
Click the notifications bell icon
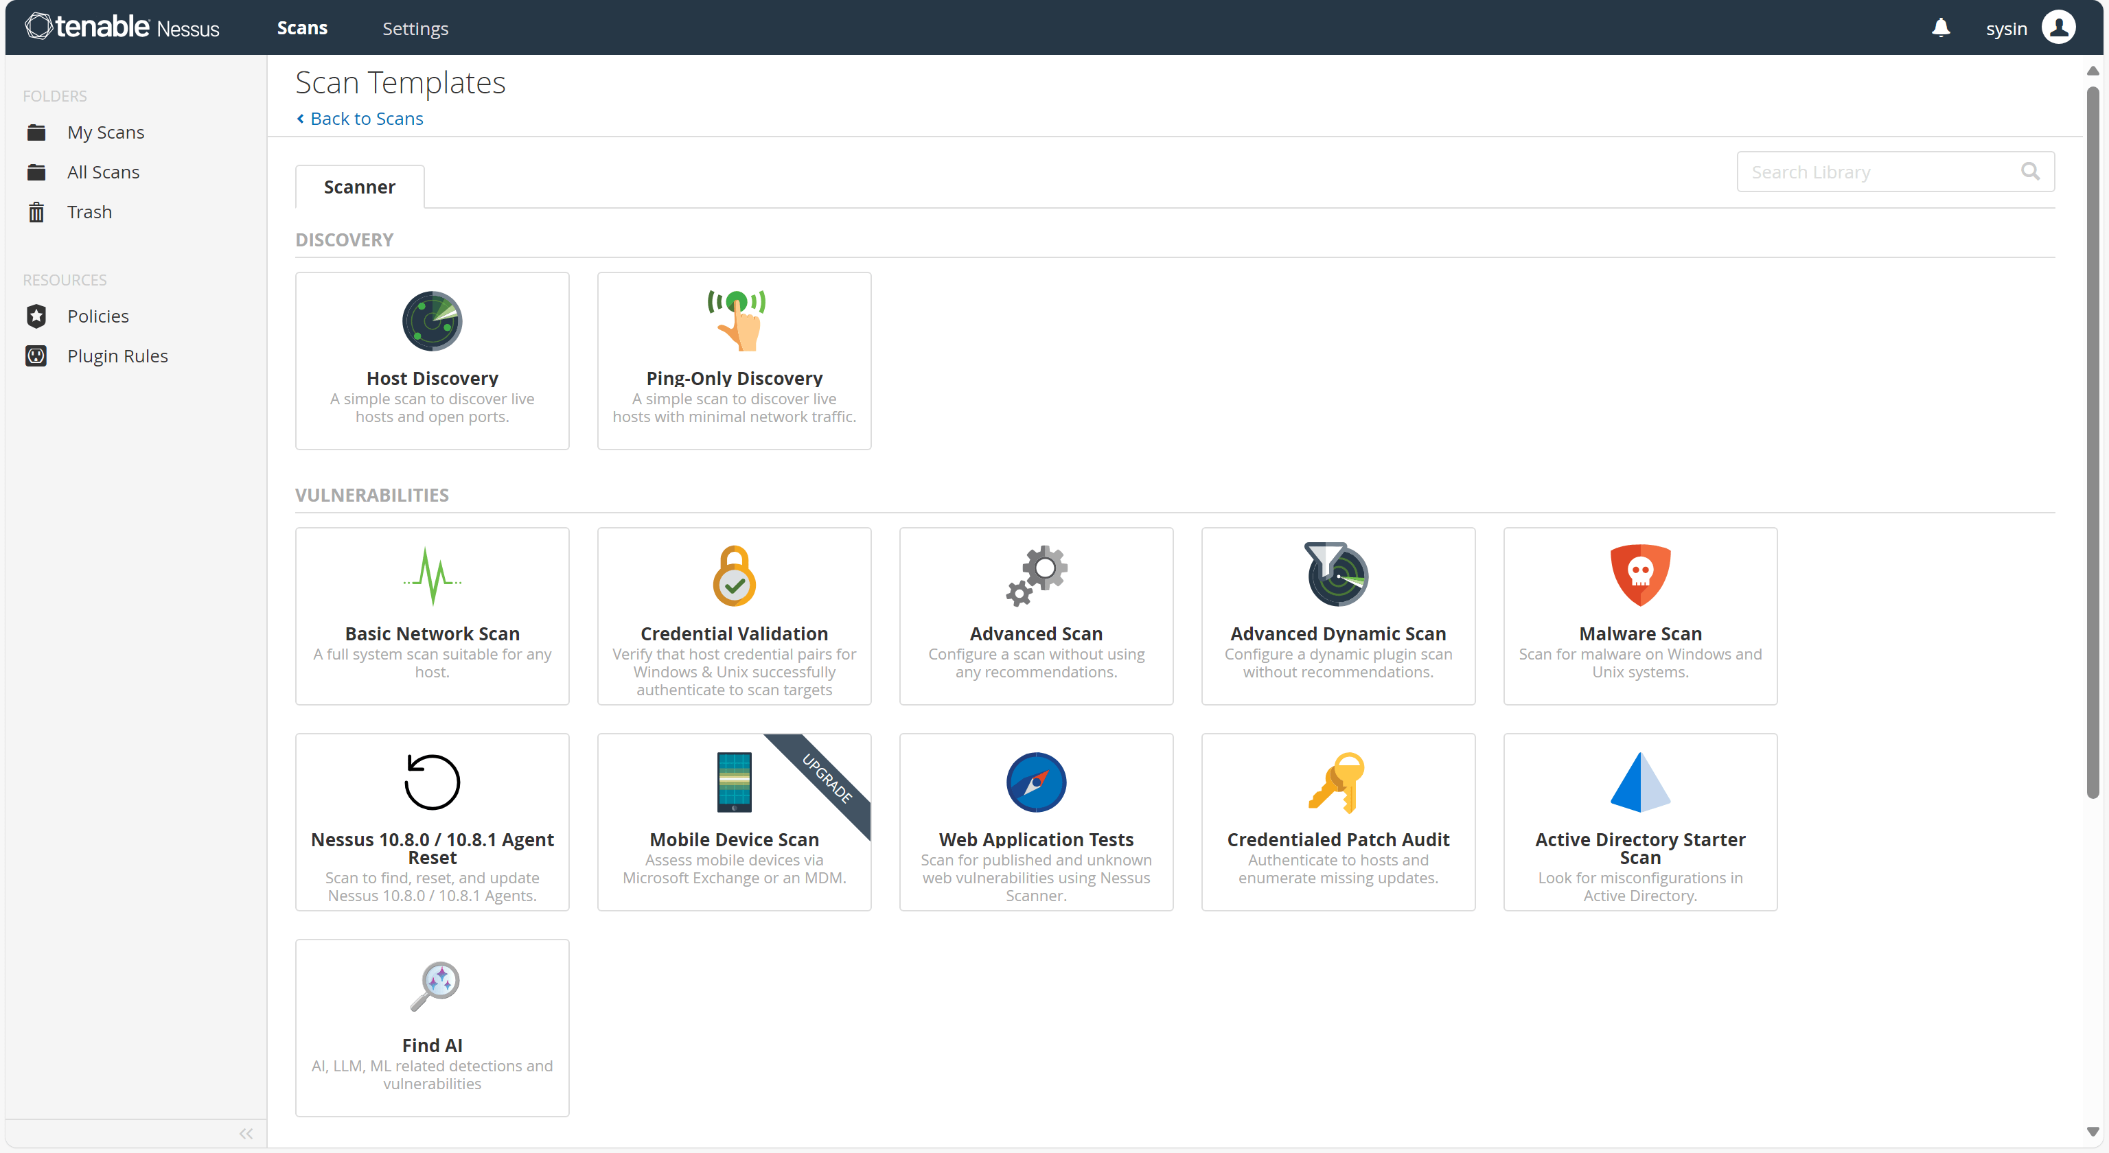click(1940, 28)
